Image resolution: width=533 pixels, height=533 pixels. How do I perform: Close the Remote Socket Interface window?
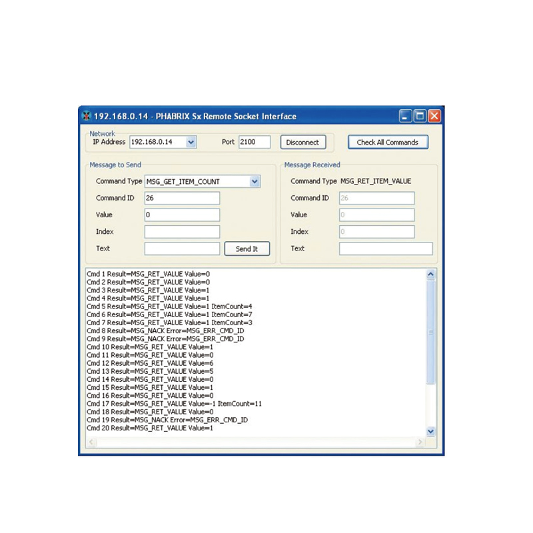point(434,116)
